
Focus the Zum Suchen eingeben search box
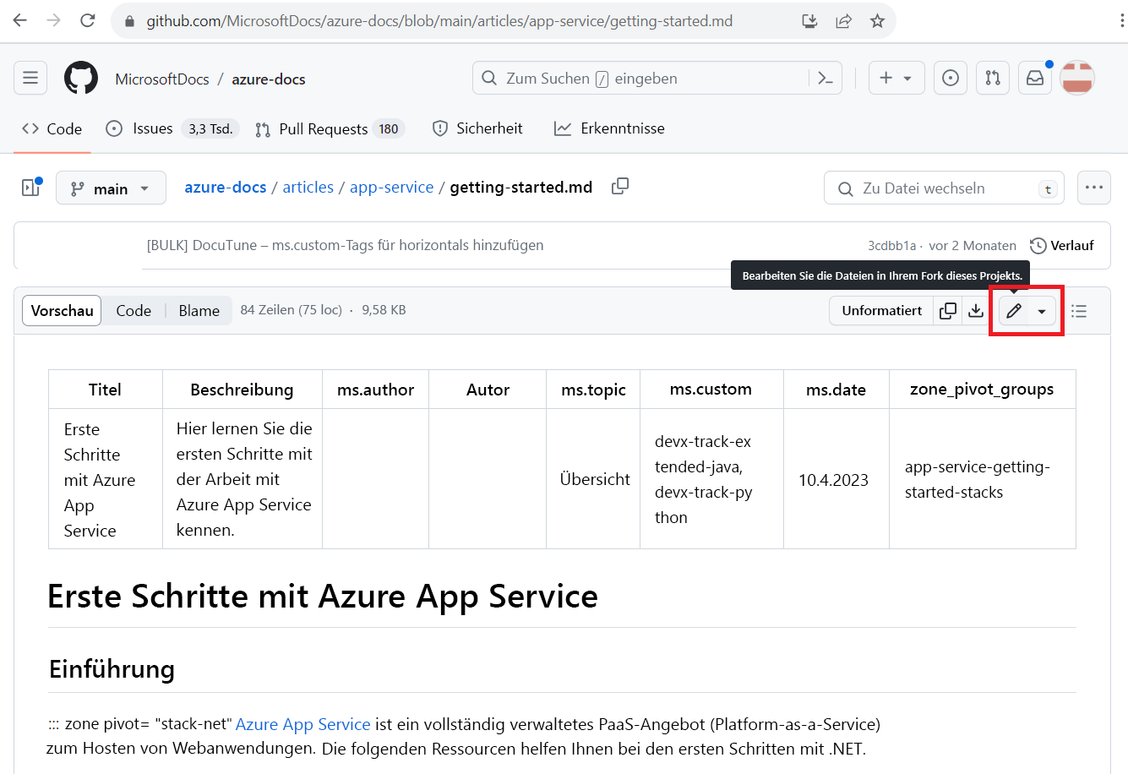(x=657, y=78)
